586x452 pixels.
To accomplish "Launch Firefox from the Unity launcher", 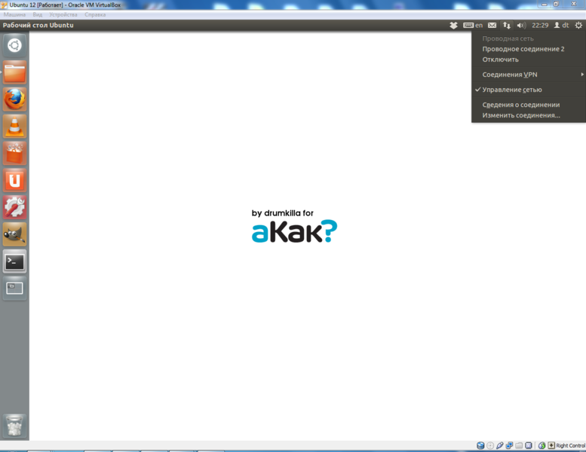I will tap(14, 99).
